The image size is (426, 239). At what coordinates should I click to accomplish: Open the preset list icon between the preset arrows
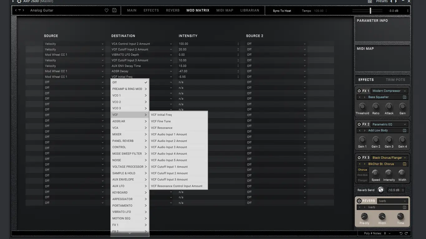pos(19,10)
